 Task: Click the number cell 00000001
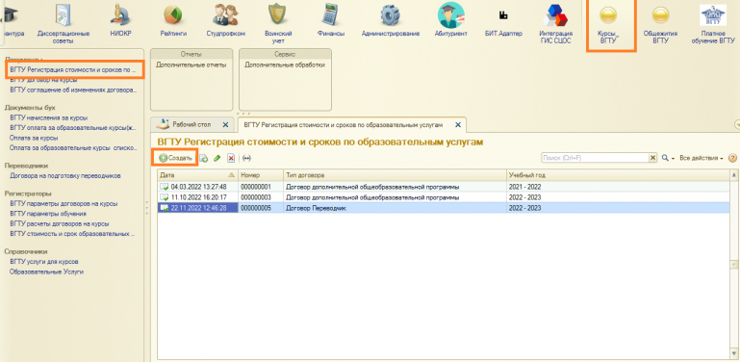(x=261, y=187)
